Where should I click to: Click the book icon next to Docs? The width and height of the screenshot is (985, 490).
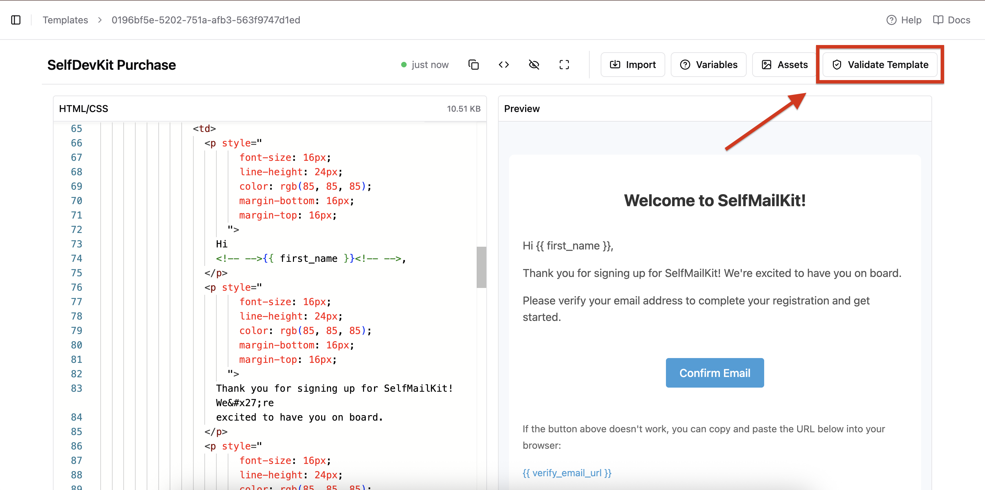pyautogui.click(x=938, y=20)
